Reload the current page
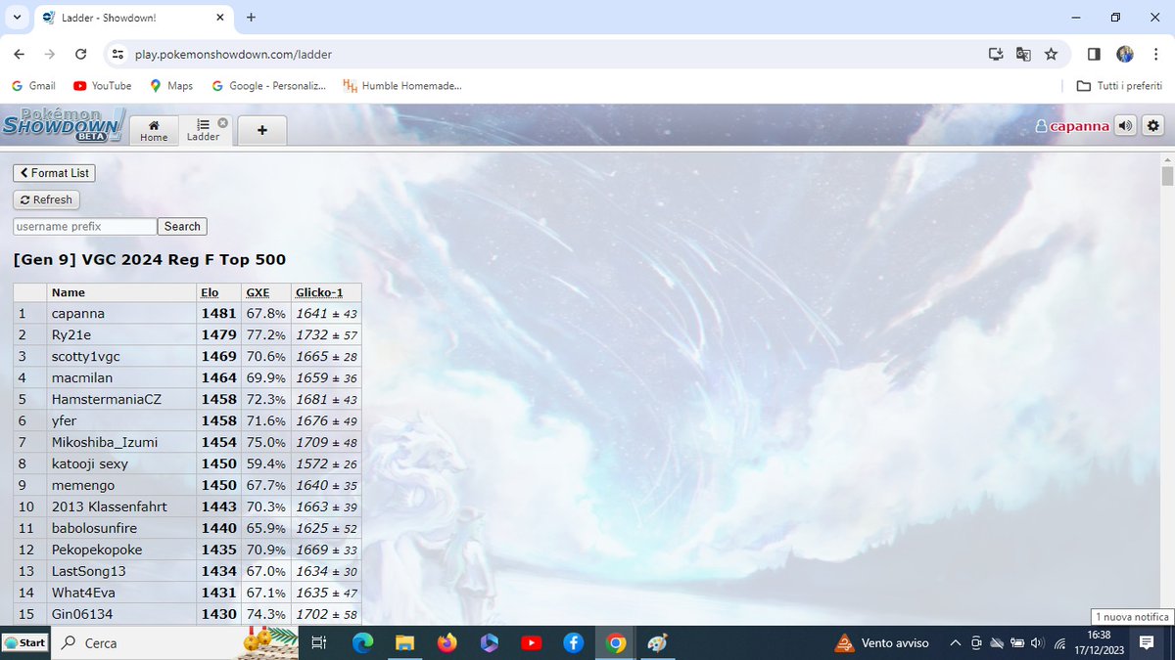The height and width of the screenshot is (660, 1175). pos(80,55)
